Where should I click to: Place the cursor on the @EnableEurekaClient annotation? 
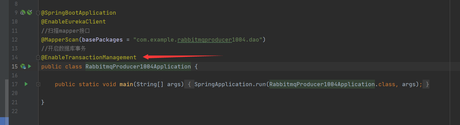point(74,22)
